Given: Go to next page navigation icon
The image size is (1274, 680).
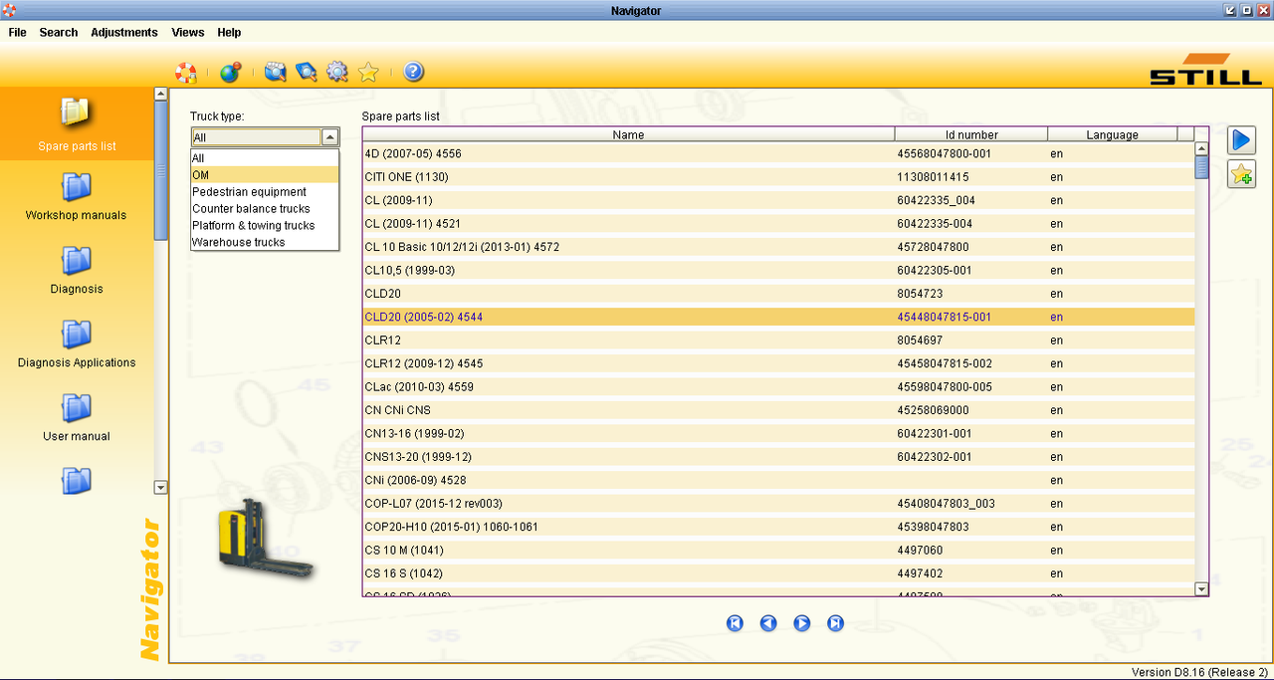Looking at the screenshot, I should point(802,623).
